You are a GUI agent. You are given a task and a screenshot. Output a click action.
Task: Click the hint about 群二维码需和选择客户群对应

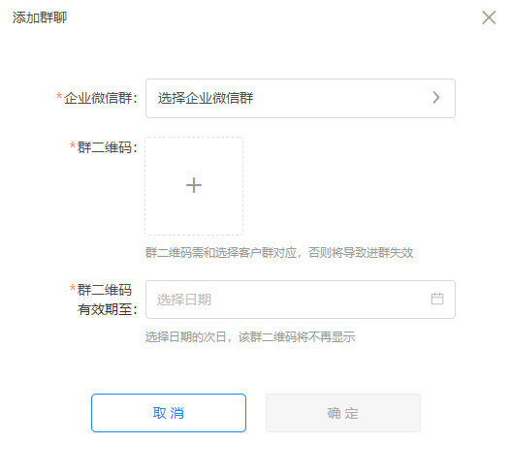[279, 252]
